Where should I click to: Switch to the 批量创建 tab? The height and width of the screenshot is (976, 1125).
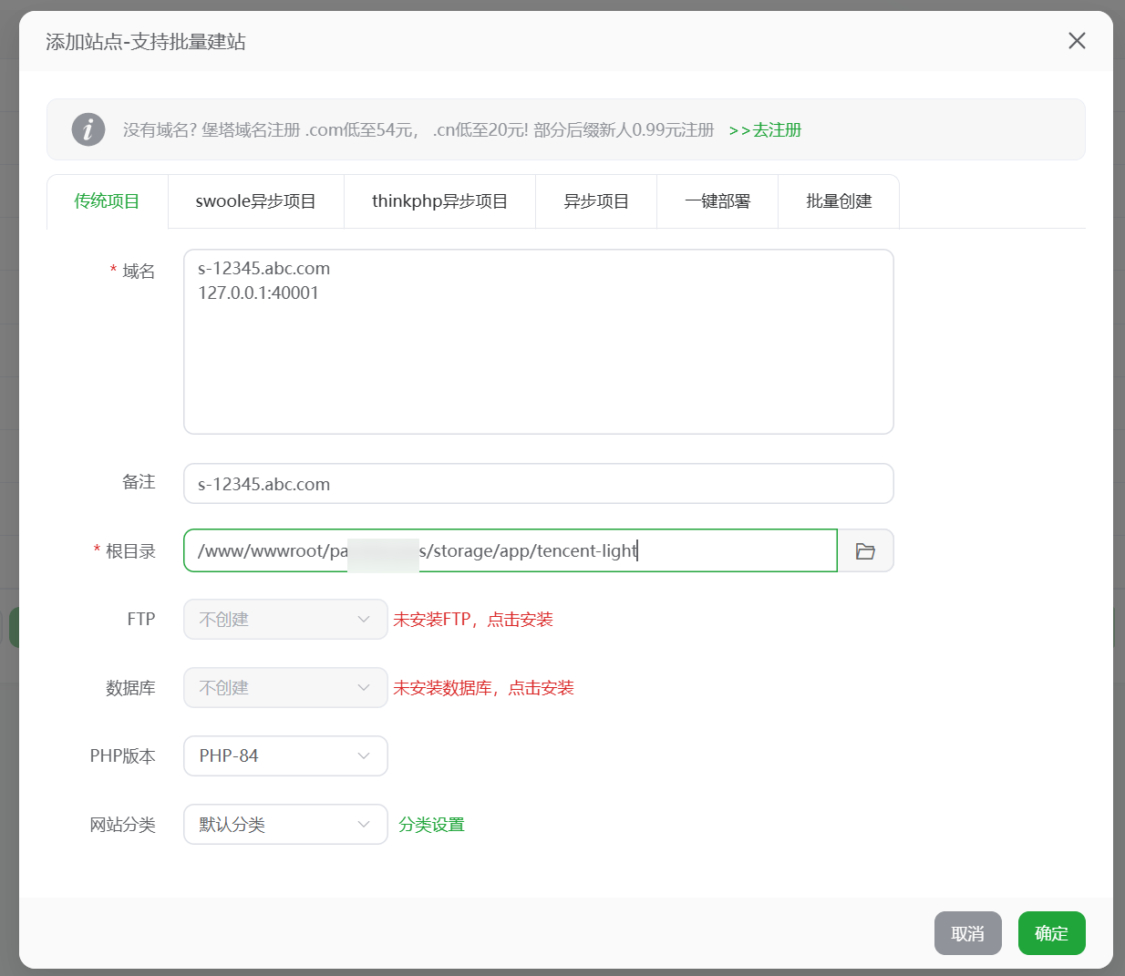pos(839,201)
